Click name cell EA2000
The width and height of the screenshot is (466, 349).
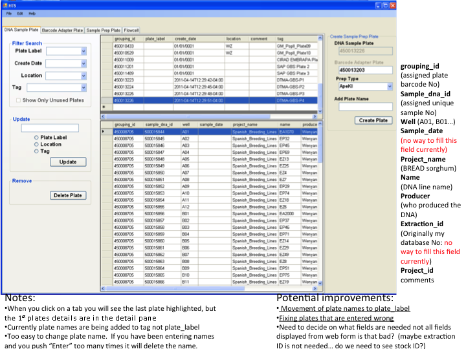(289, 214)
